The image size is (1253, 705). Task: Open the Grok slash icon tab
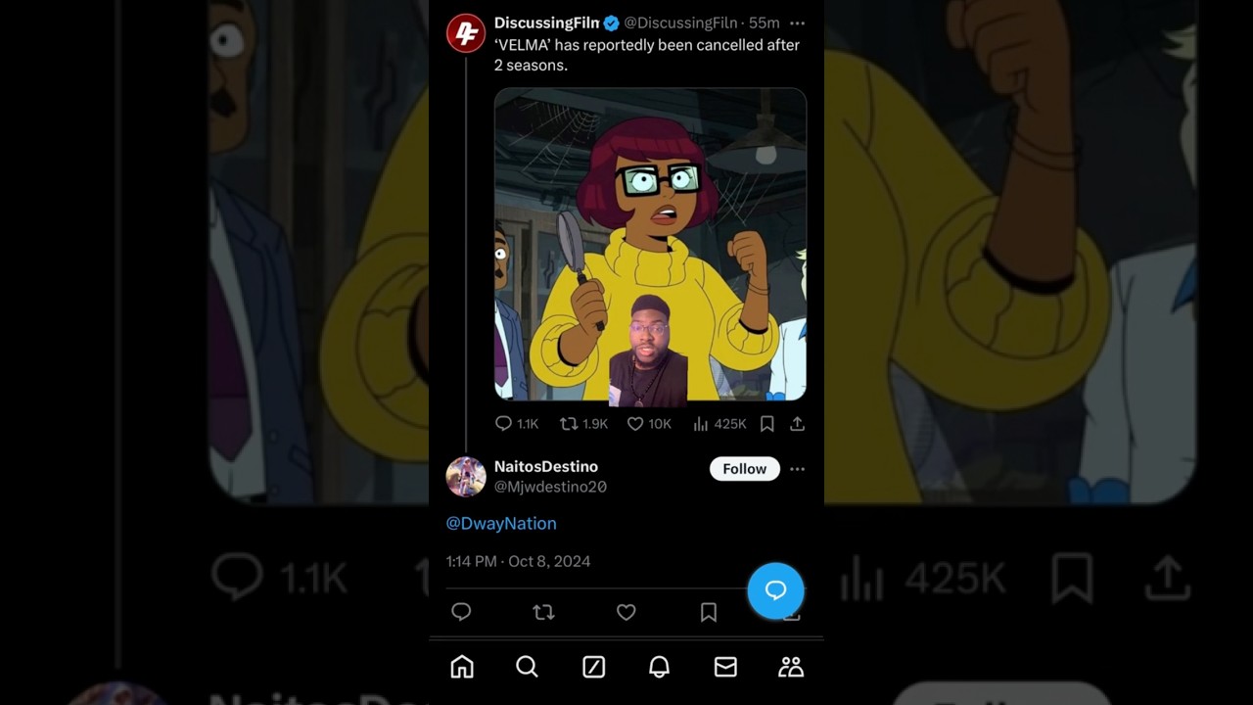593,667
